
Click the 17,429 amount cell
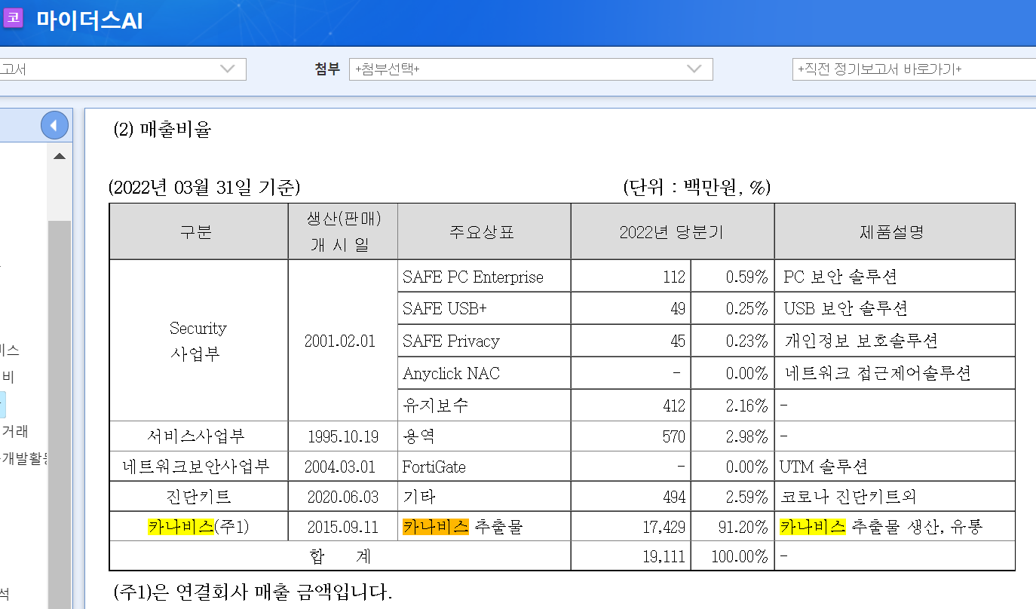[630, 526]
